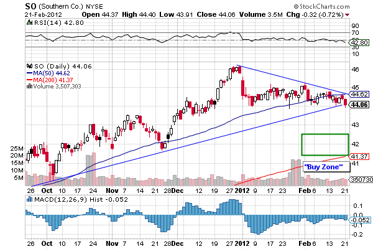The image size is (373, 249).
Task: Click the price axis label 43
Action: 355,125
